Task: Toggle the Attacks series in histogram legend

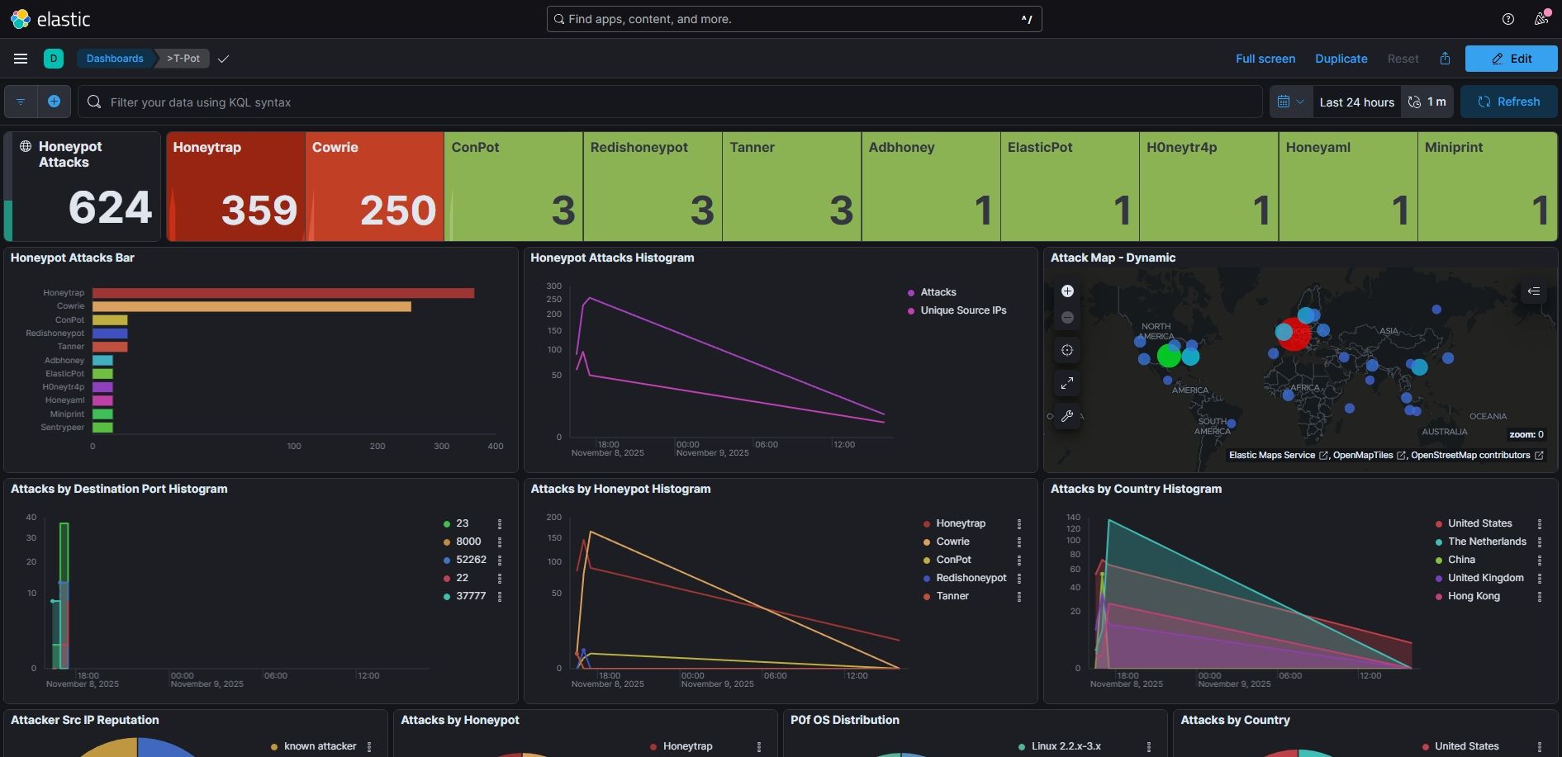Action: [938, 292]
